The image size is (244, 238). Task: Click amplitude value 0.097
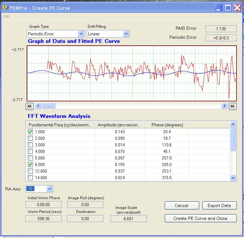(x=120, y=158)
